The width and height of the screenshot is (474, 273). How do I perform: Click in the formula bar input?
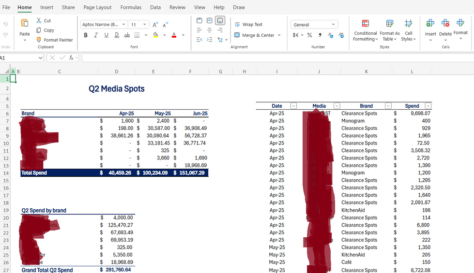pos(277,57)
